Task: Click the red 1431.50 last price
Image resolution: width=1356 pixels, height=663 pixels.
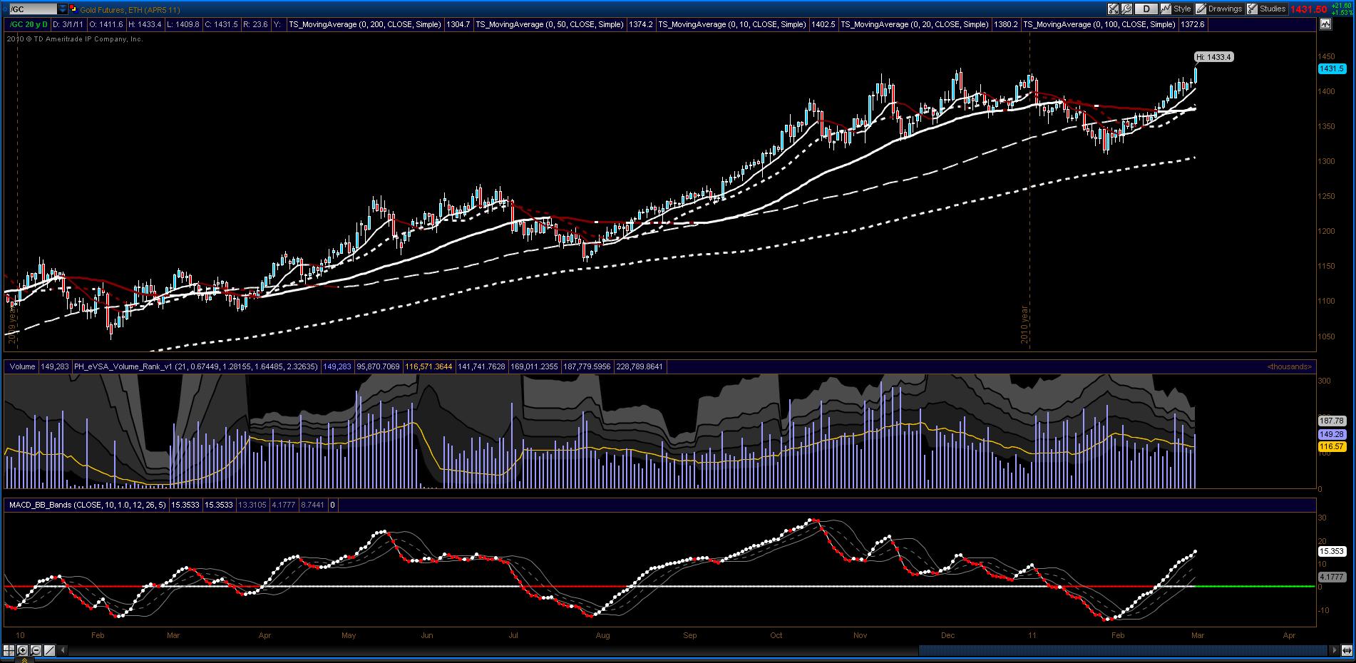Action: [x=1308, y=9]
